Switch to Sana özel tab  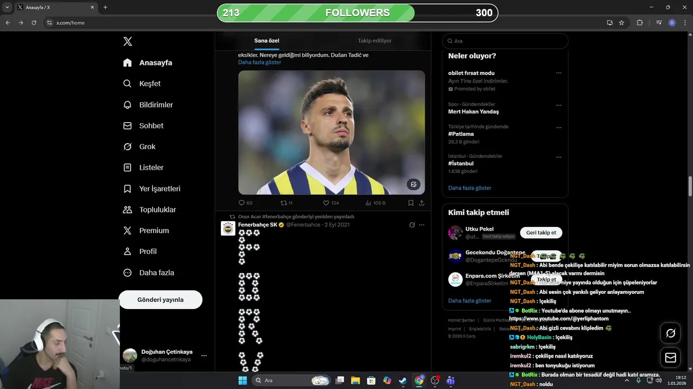[x=266, y=41]
